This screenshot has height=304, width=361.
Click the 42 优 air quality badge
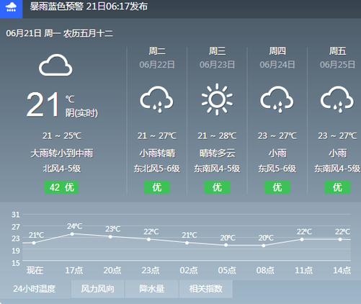62,187
